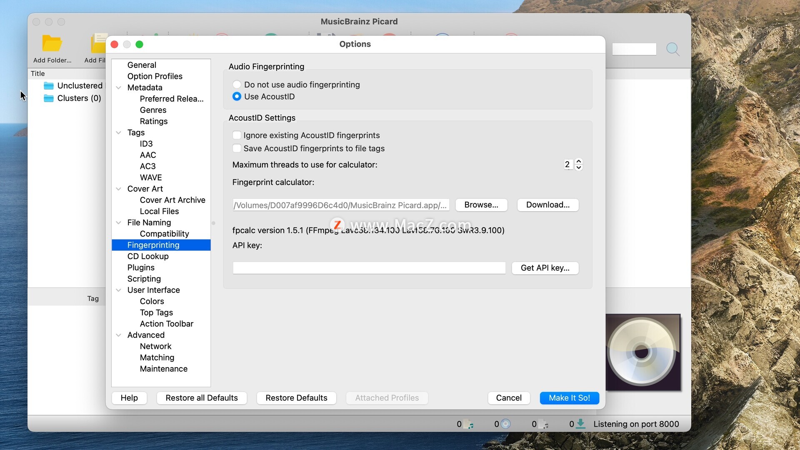Collapse the Metadata tree section
Screen dimensions: 800x450
click(119, 87)
